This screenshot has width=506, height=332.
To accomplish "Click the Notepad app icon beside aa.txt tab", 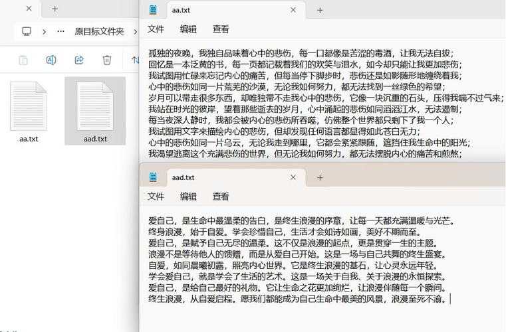I will point(154,10).
